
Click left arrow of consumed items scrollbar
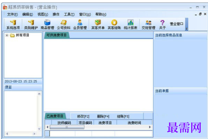[47, 127]
